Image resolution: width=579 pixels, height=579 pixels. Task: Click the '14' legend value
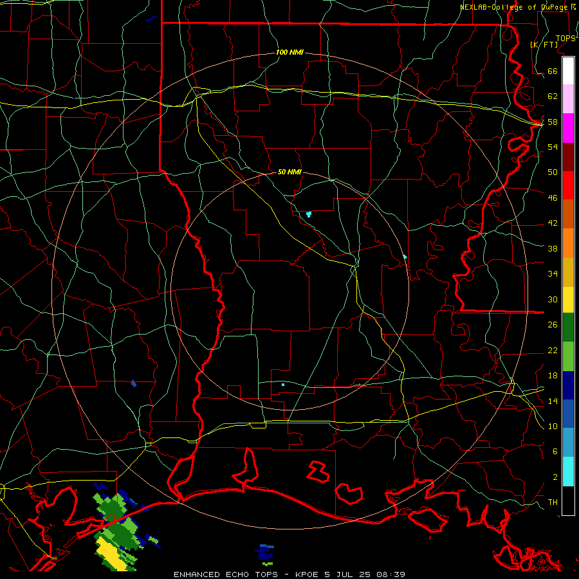coord(553,401)
